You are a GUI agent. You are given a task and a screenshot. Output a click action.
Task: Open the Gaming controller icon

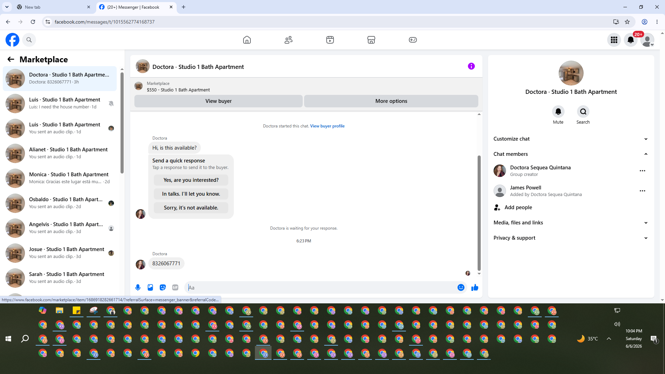[x=413, y=40]
